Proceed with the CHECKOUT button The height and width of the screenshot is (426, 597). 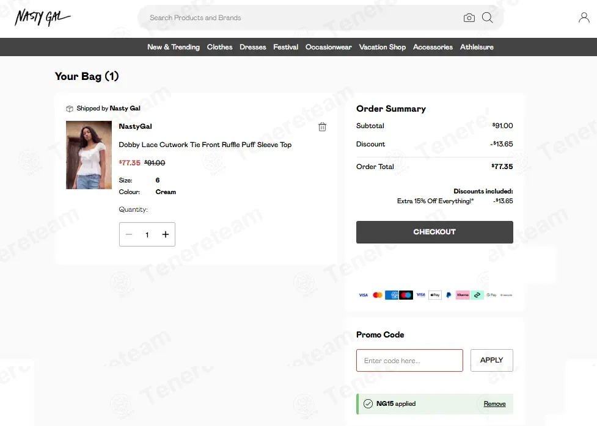click(x=434, y=232)
